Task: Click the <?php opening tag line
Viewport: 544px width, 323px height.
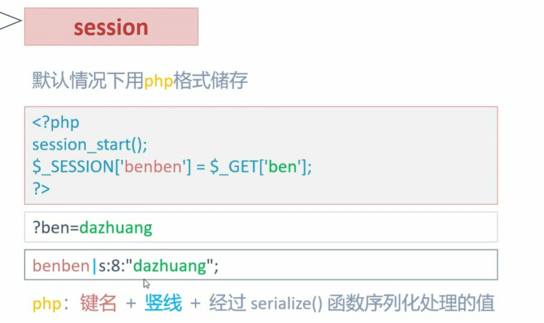Action: (x=56, y=122)
